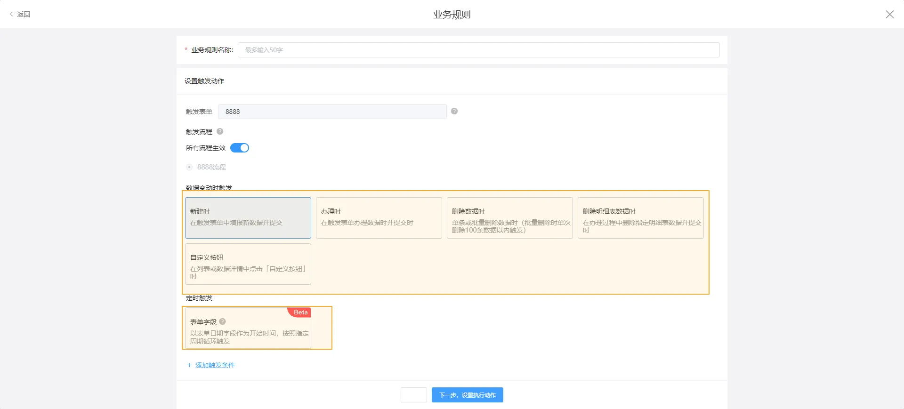This screenshot has width=904, height=409.
Task: Click the red Beta badge
Action: [300, 313]
